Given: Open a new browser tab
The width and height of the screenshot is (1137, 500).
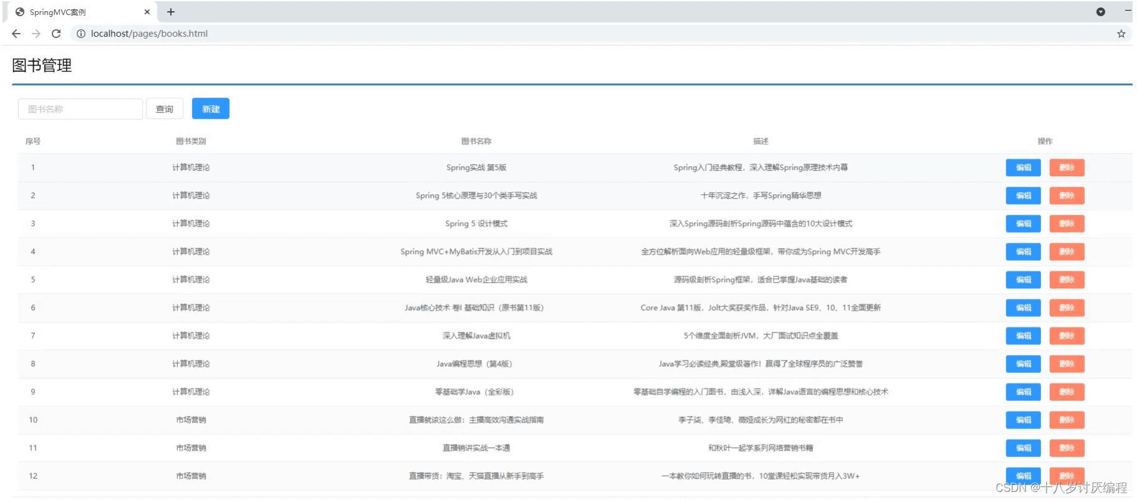Looking at the screenshot, I should [x=171, y=12].
